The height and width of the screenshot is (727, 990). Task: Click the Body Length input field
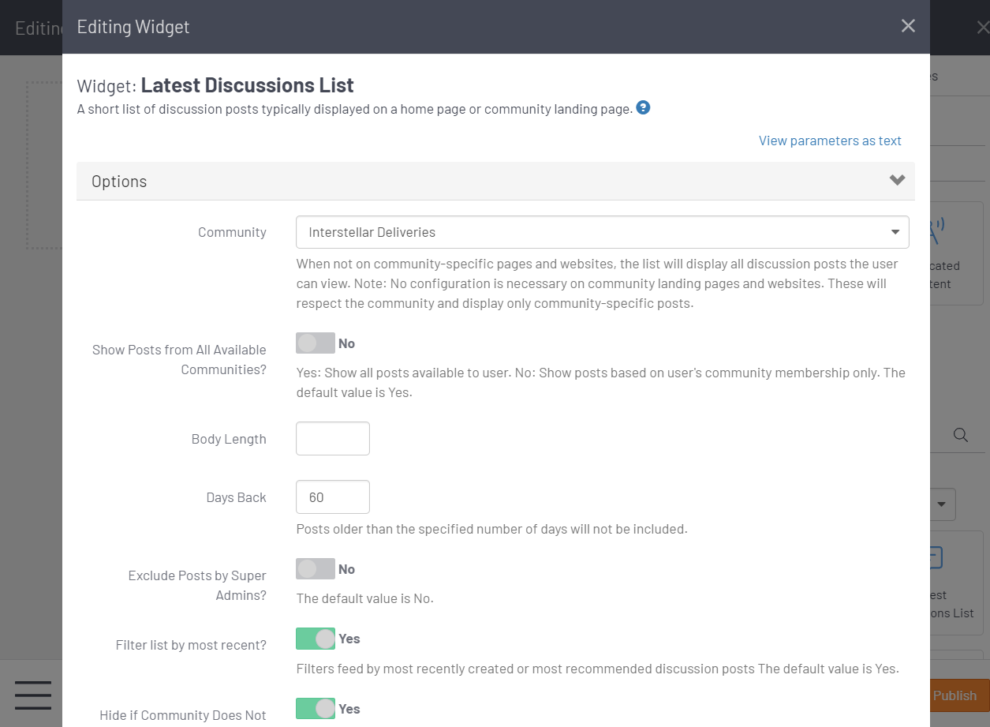(332, 438)
